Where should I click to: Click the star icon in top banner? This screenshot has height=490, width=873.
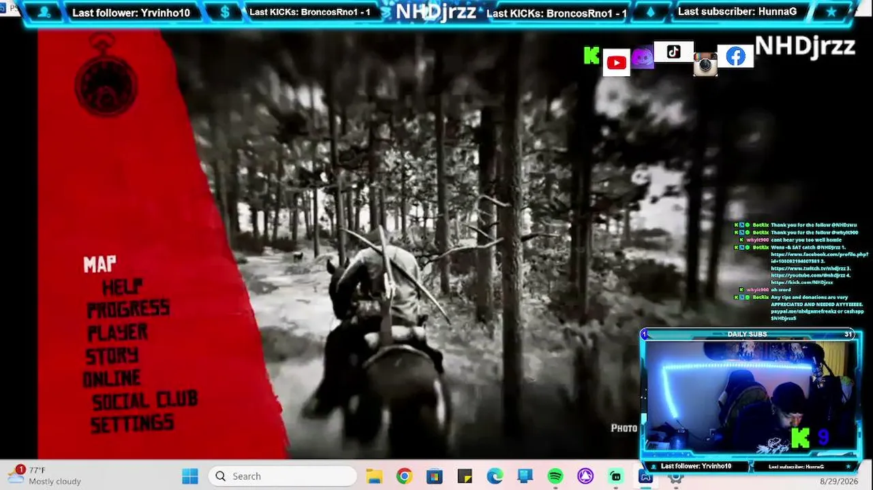(831, 12)
